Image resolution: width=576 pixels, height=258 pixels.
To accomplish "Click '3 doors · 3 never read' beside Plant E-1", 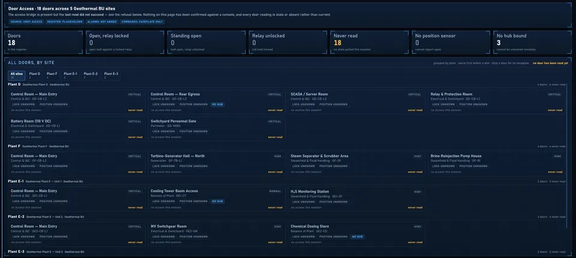I will (551, 182).
